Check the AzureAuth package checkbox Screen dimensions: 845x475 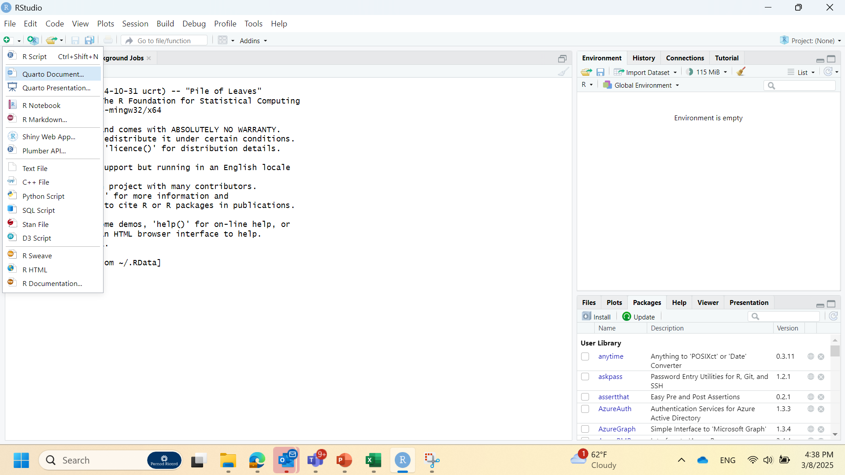pyautogui.click(x=585, y=409)
